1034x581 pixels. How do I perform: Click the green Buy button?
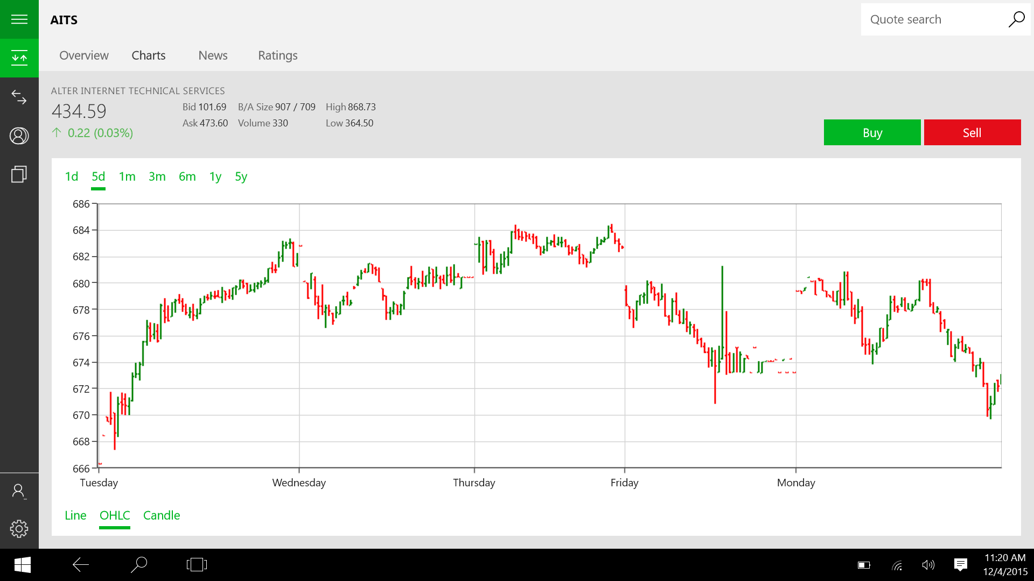872,132
